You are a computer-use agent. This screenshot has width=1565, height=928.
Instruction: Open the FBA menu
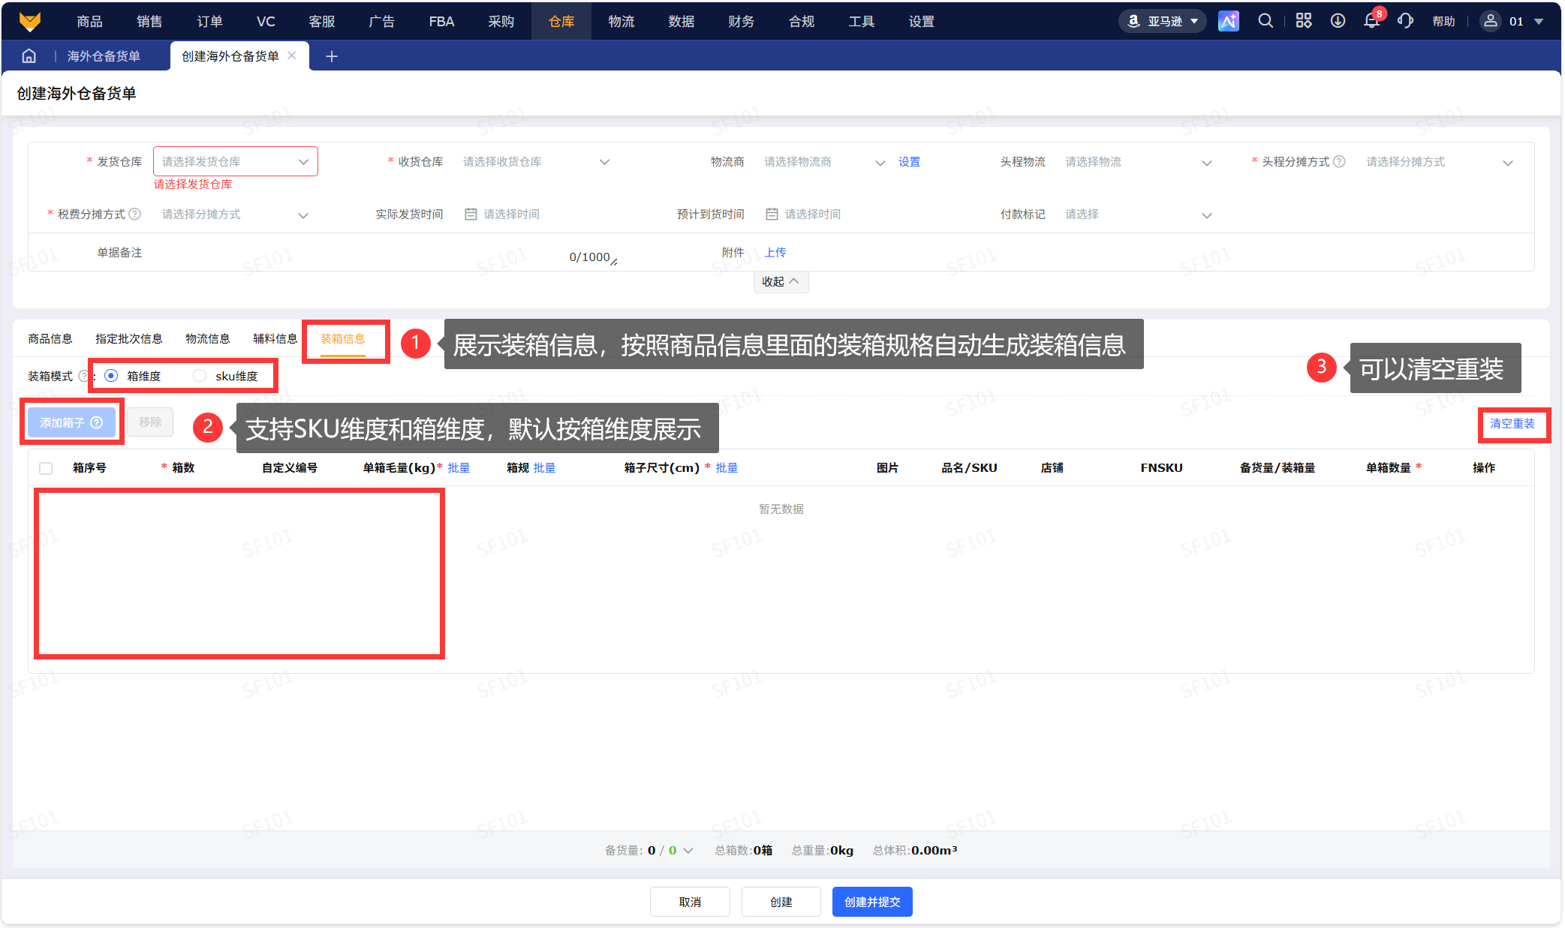[441, 21]
